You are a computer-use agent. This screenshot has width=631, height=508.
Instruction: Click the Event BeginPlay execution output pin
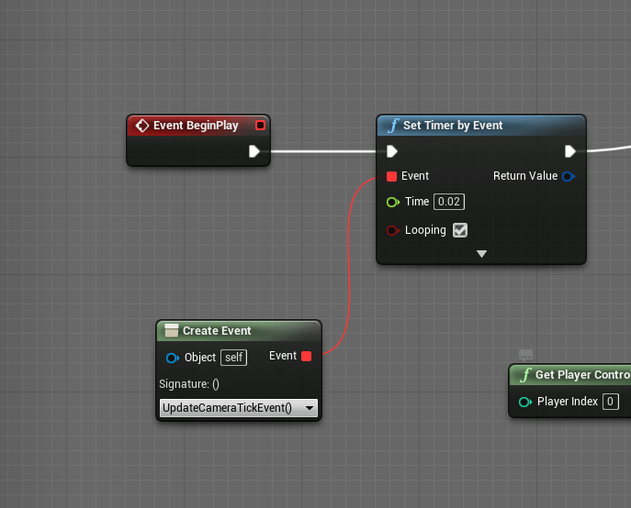pos(254,151)
